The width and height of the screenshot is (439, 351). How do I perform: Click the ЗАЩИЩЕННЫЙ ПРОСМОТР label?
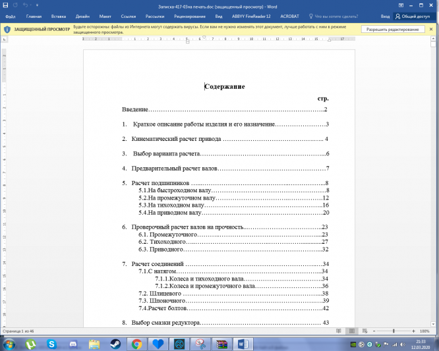42,30
